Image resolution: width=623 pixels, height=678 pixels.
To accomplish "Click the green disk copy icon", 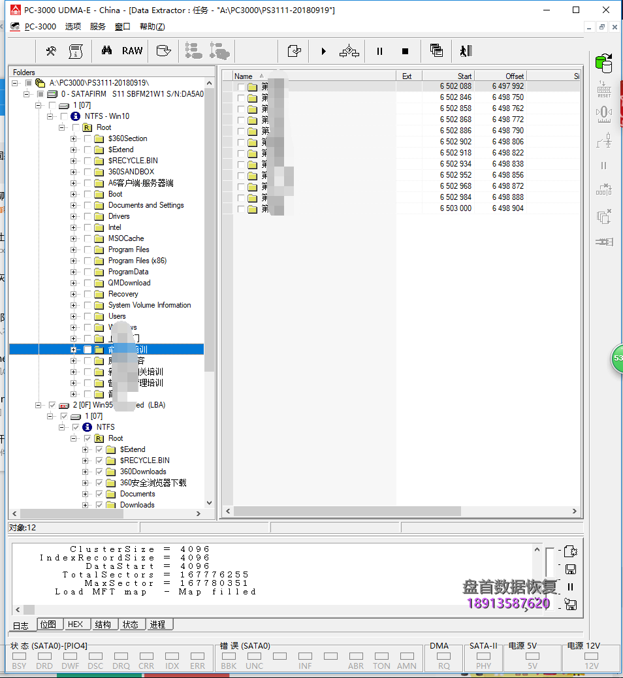I will [x=603, y=63].
